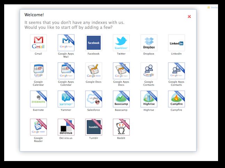Click the Basecamp caption below icon
The height and width of the screenshot is (168, 225).
click(121, 110)
